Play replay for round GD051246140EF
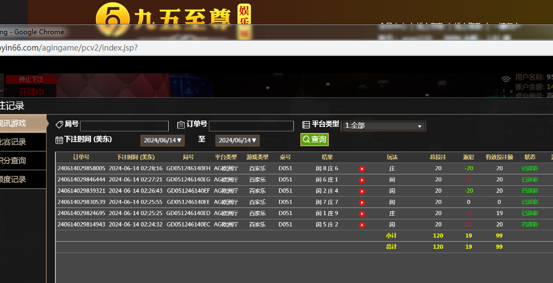 (362, 191)
